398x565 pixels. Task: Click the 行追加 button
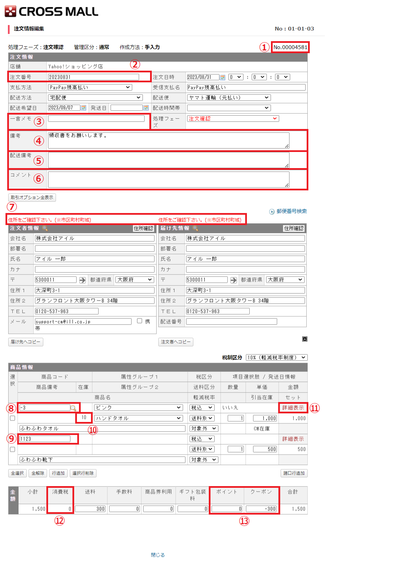tap(58, 473)
